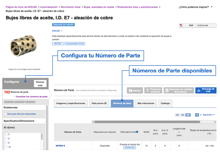Tick the ID d 8 mm checkbox
The height and width of the screenshot is (155, 220).
pyautogui.click(x=6, y=143)
